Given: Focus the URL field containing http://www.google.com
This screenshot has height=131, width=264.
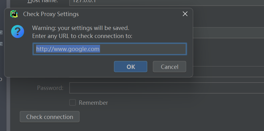Looking at the screenshot, I should point(110,49).
